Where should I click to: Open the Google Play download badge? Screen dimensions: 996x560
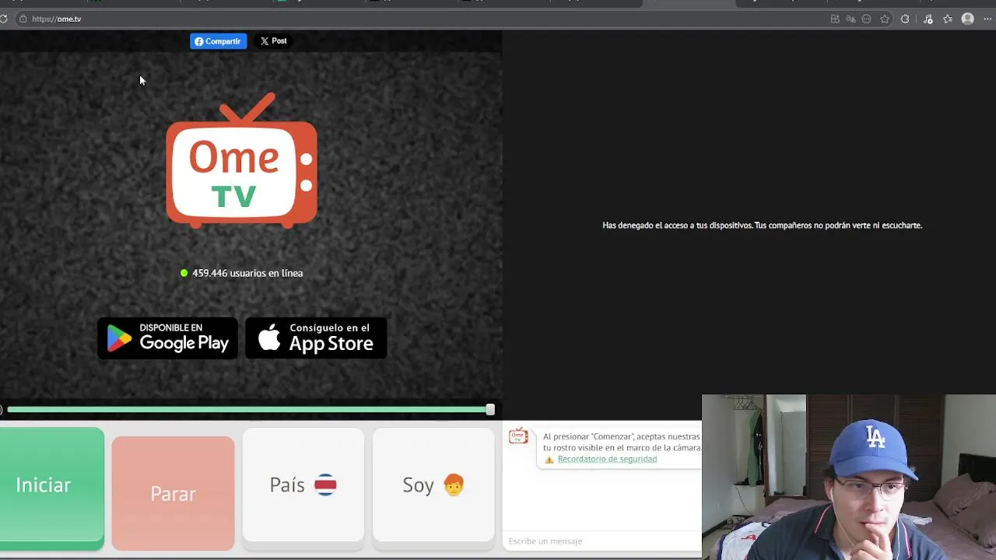point(167,338)
